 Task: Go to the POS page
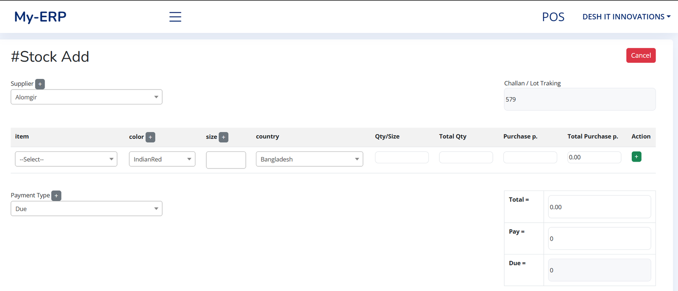(x=553, y=17)
